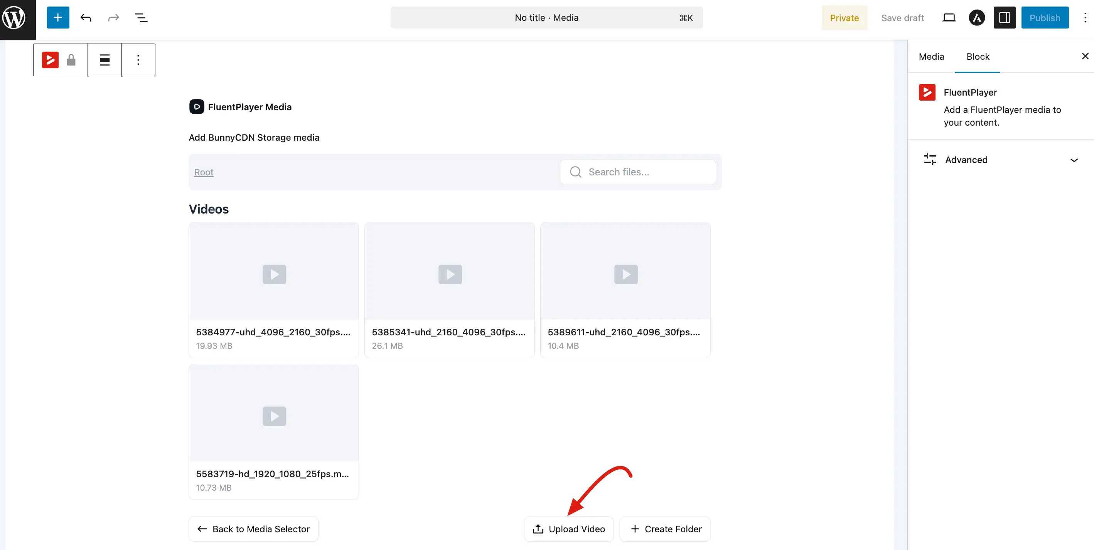This screenshot has width=1094, height=550.
Task: Open block toolbar options menu
Action: pos(138,60)
